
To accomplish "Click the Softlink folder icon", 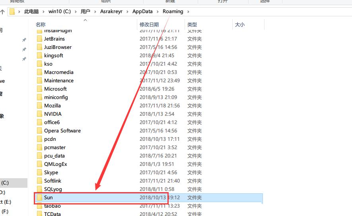I will [x=39, y=181].
